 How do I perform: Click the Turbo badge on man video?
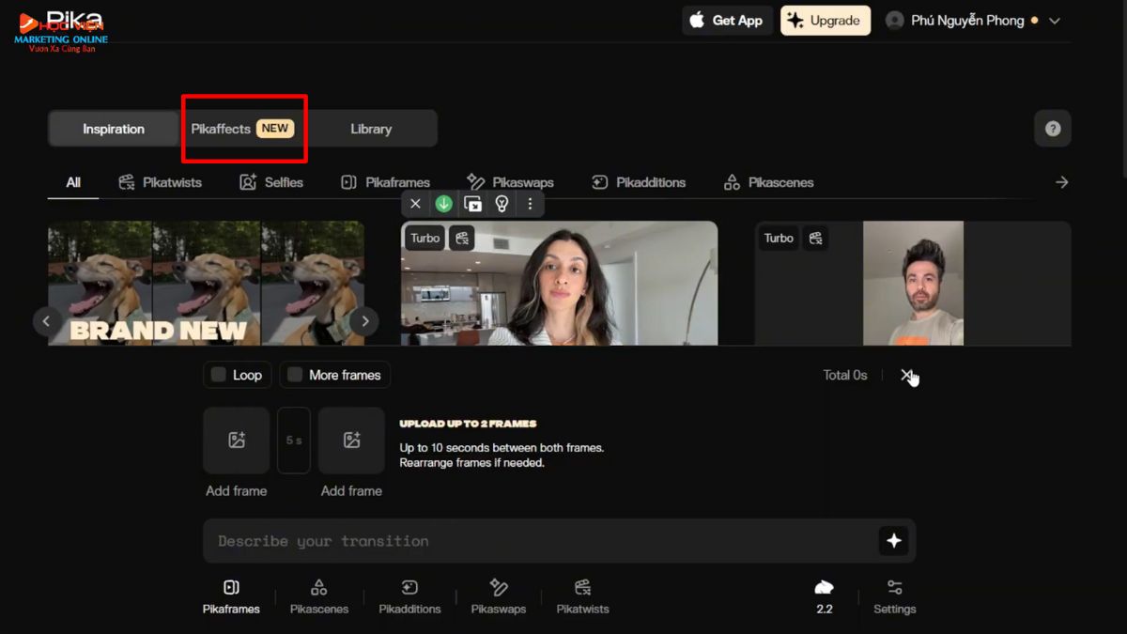(779, 239)
